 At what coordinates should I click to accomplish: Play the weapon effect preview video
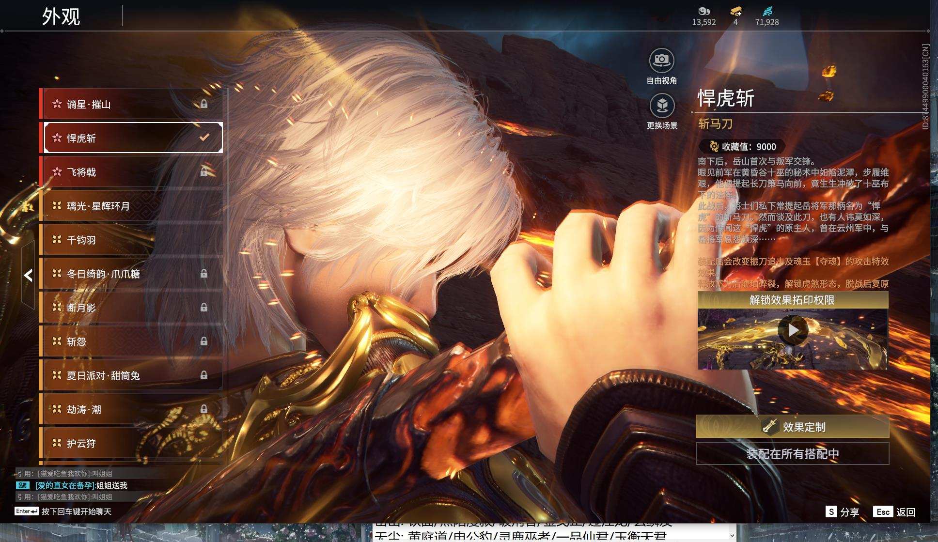pos(793,330)
